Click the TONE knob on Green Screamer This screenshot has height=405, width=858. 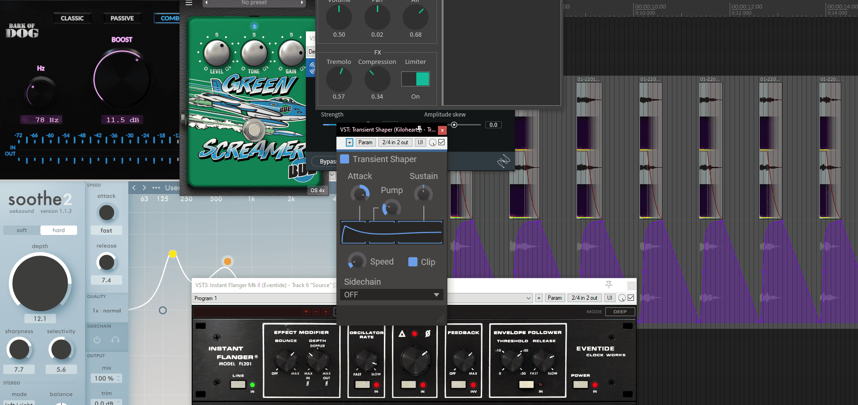pos(254,53)
